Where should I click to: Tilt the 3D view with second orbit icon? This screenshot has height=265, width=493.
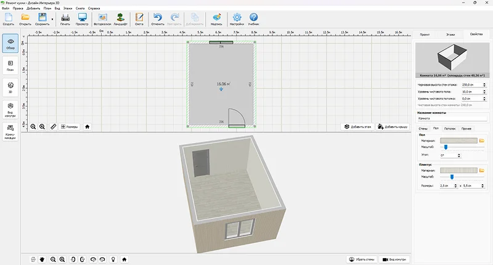tap(102, 259)
